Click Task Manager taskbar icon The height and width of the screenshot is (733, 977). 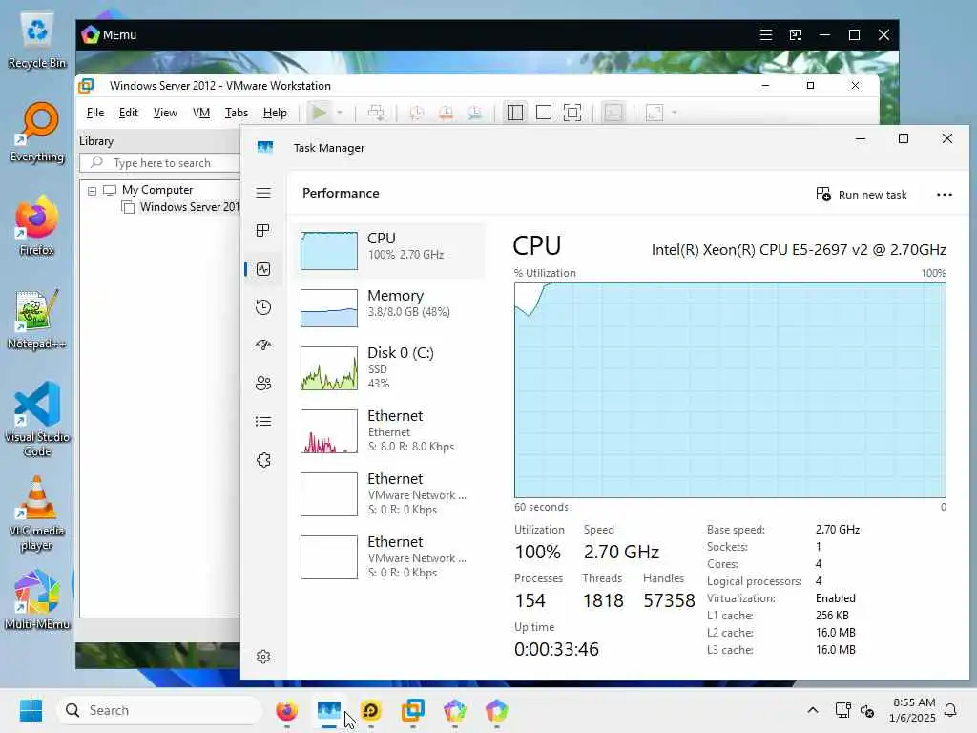(x=328, y=710)
